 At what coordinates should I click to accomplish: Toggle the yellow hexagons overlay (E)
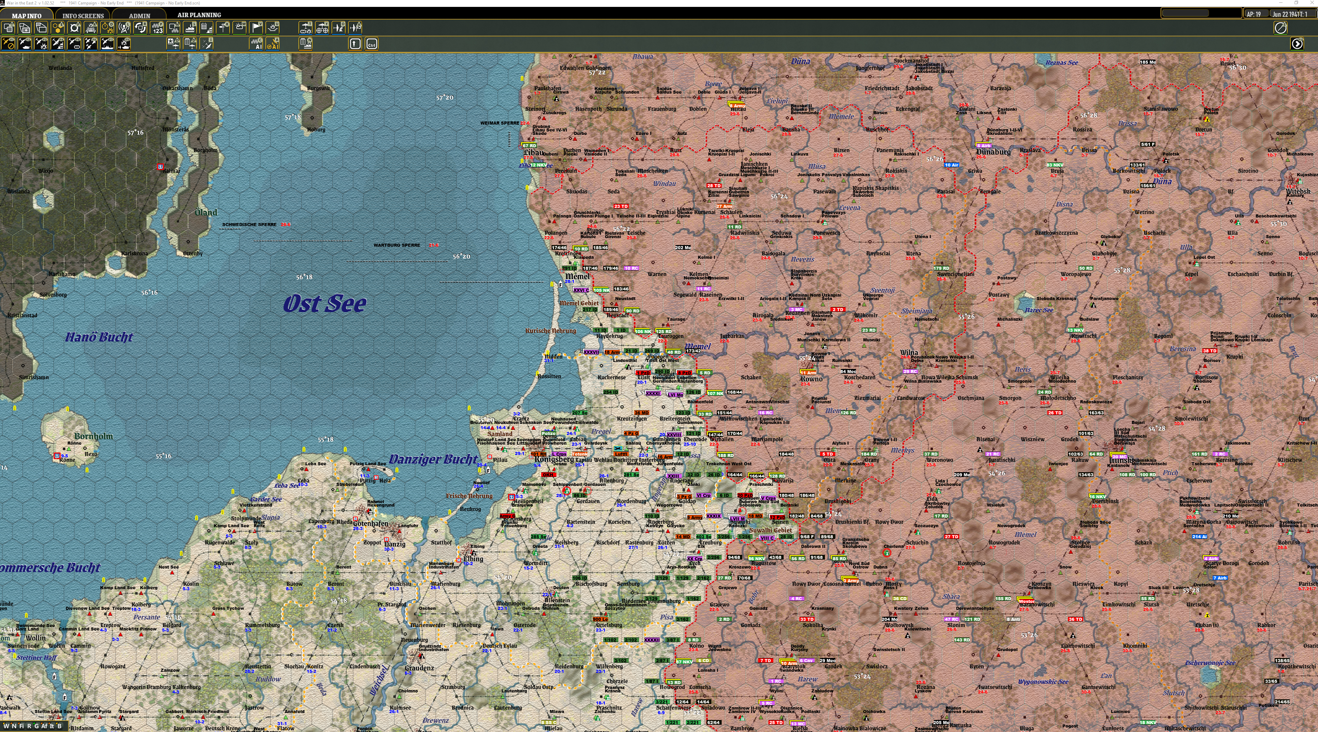click(x=58, y=28)
